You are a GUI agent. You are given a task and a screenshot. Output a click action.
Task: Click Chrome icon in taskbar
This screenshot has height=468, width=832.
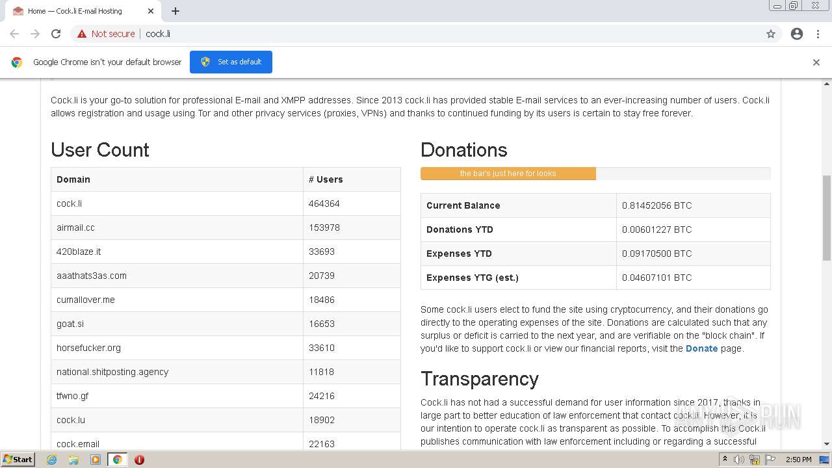point(118,460)
